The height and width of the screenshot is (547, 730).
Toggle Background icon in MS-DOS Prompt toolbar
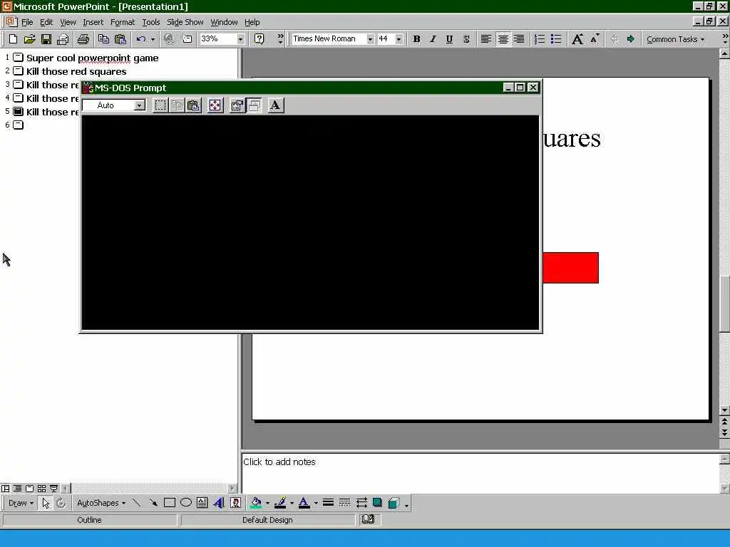coord(255,105)
